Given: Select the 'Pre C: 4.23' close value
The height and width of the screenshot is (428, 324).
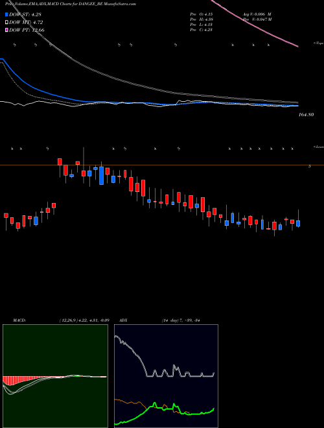Looking at the screenshot, I should [x=202, y=29].
